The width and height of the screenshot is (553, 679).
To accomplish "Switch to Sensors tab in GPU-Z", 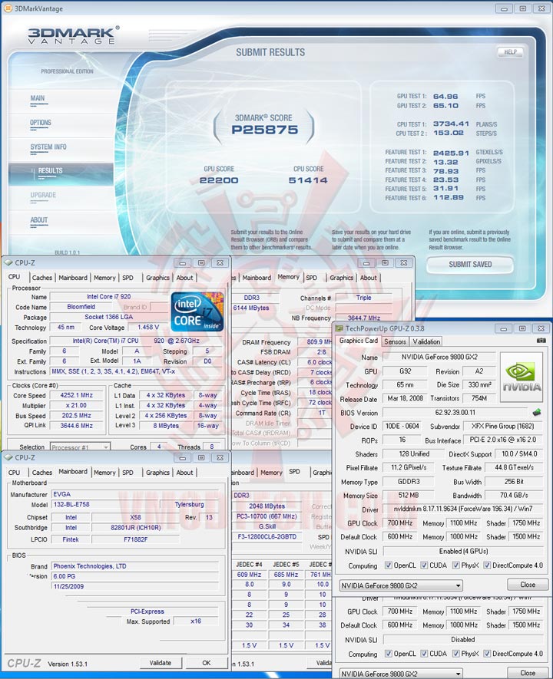I will [x=395, y=341].
